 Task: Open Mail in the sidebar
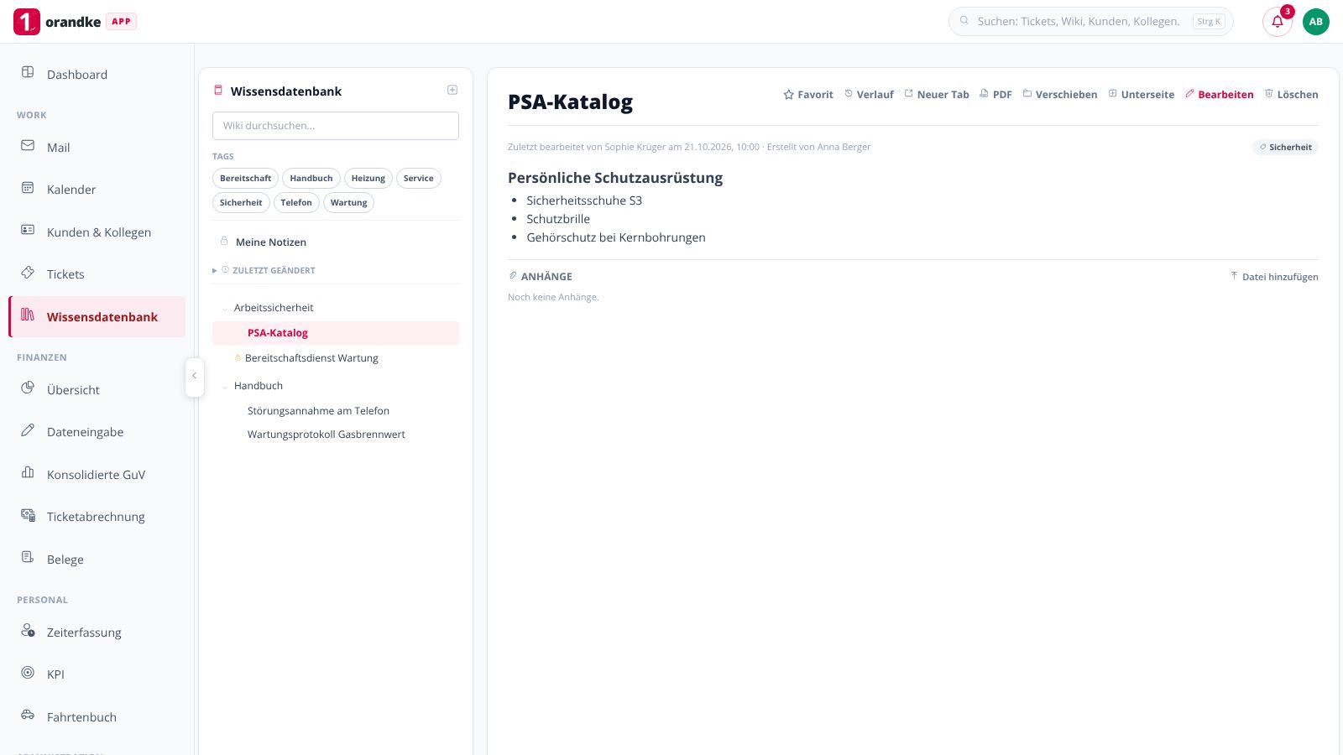coord(97,148)
